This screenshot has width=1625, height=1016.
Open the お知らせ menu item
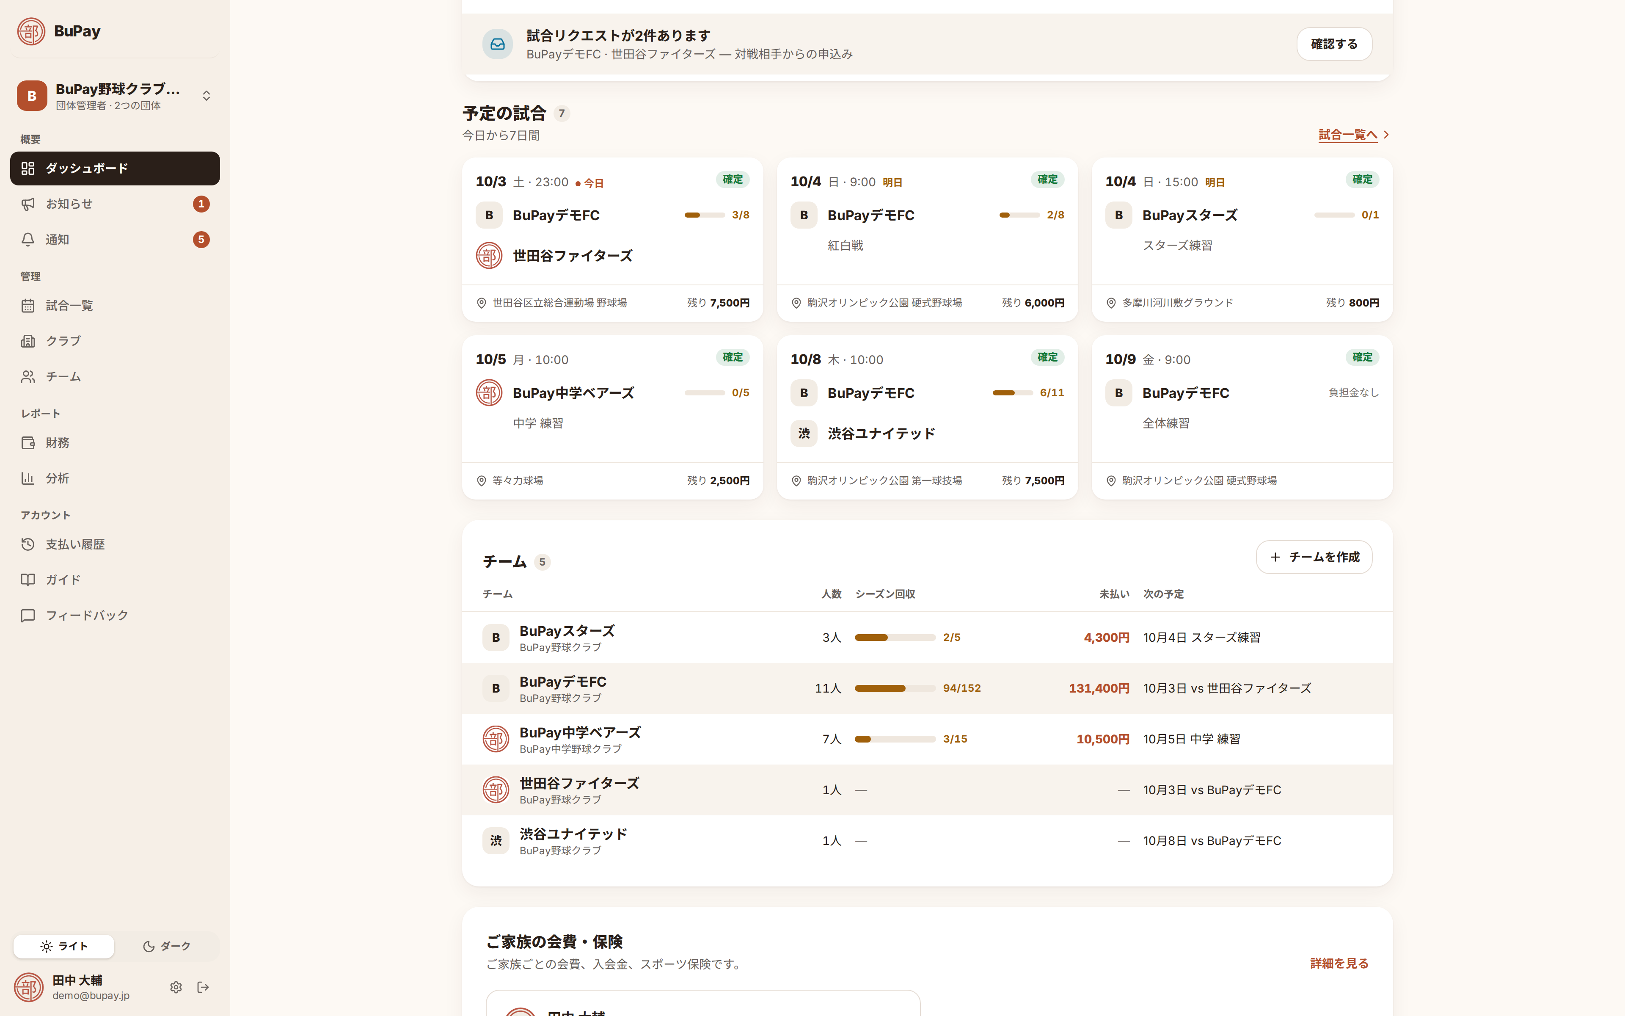point(115,204)
